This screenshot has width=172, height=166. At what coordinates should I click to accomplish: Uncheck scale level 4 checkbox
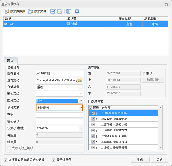[93, 130]
